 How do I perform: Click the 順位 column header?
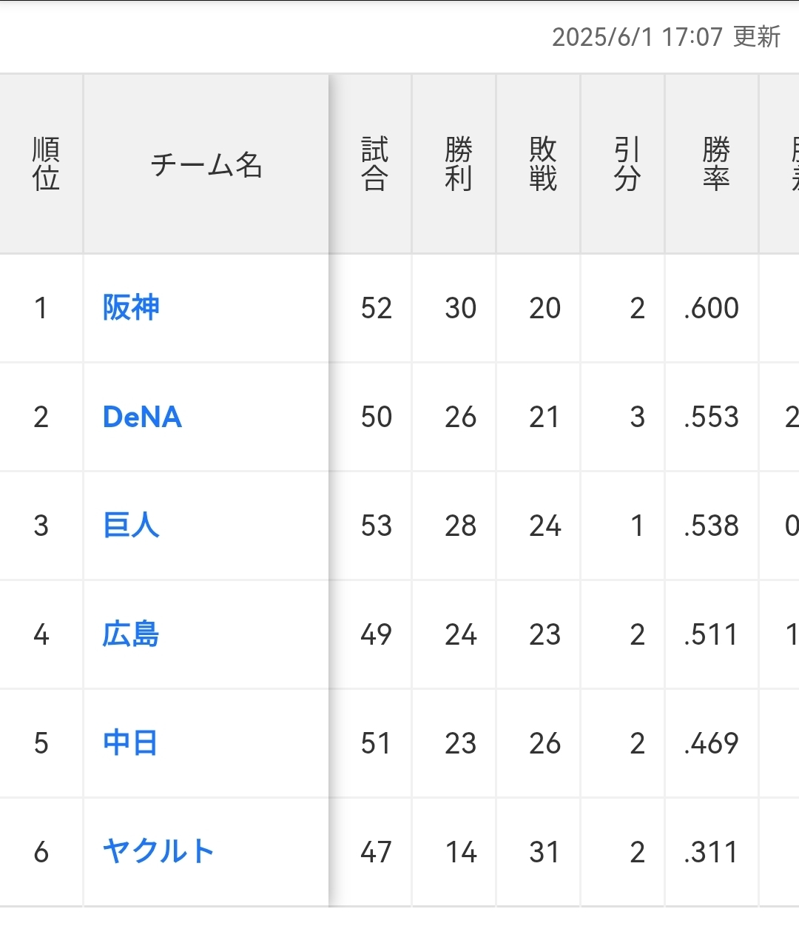[45, 164]
